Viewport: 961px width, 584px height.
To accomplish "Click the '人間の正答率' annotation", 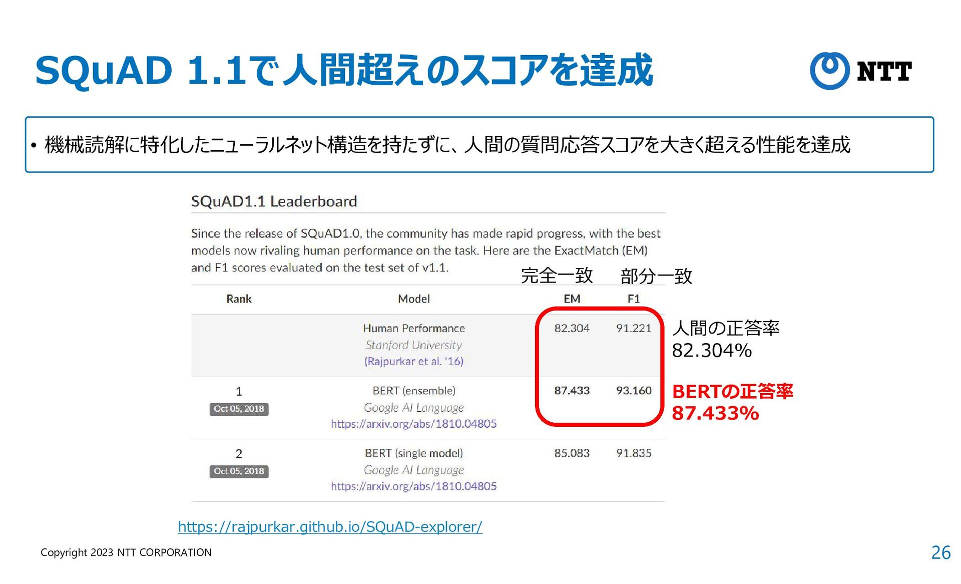I will [726, 328].
